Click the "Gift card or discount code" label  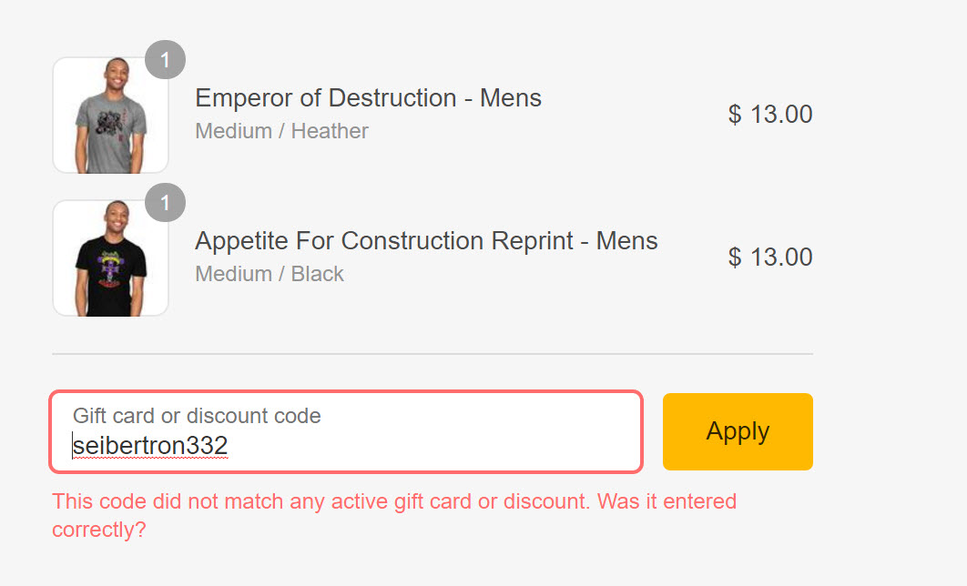coord(197,417)
